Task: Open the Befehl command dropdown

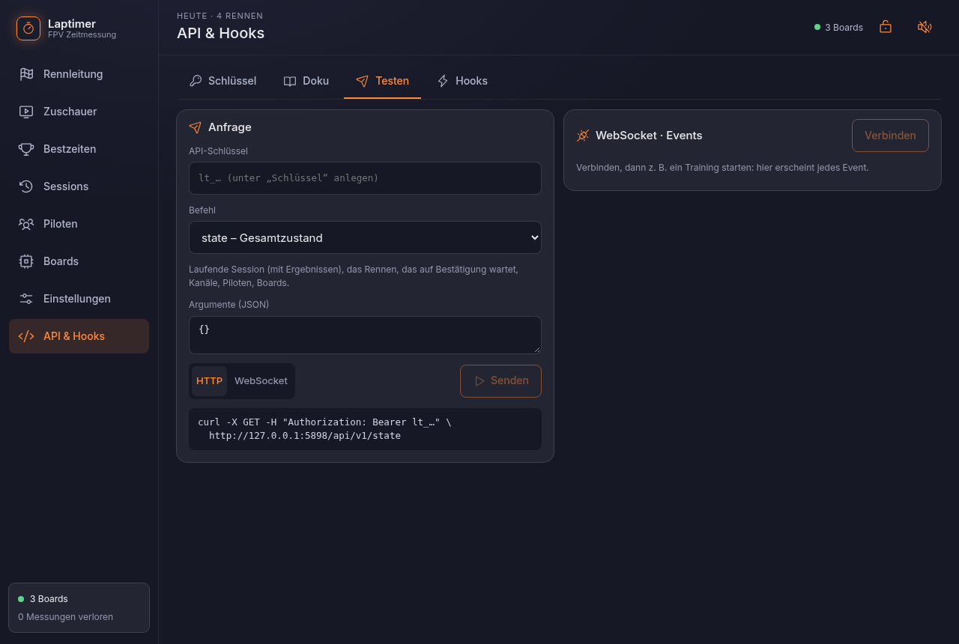Action: tap(365, 237)
